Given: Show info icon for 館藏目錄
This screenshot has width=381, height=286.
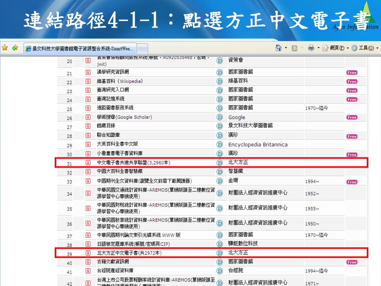Looking at the screenshot, I should pos(88,126).
